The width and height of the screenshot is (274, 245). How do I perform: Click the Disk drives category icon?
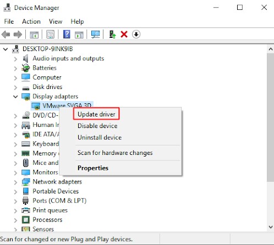pos(26,88)
